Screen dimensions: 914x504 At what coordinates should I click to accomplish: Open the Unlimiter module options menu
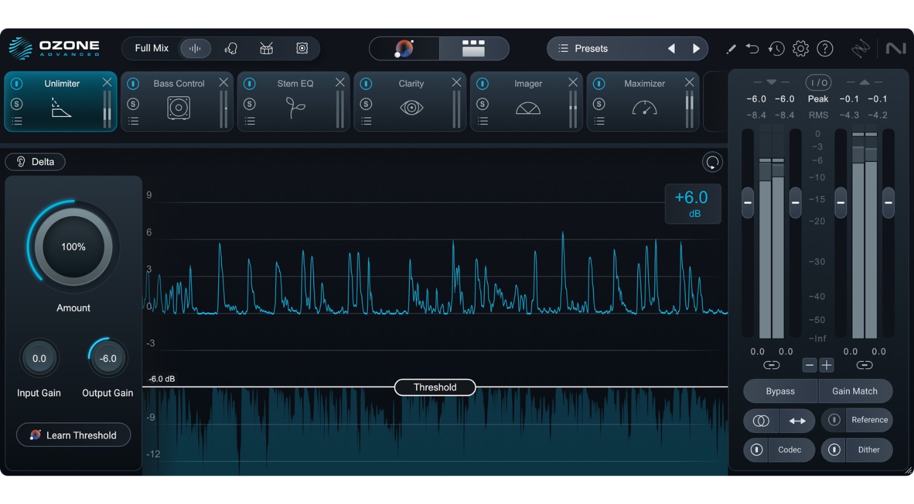[x=17, y=121]
